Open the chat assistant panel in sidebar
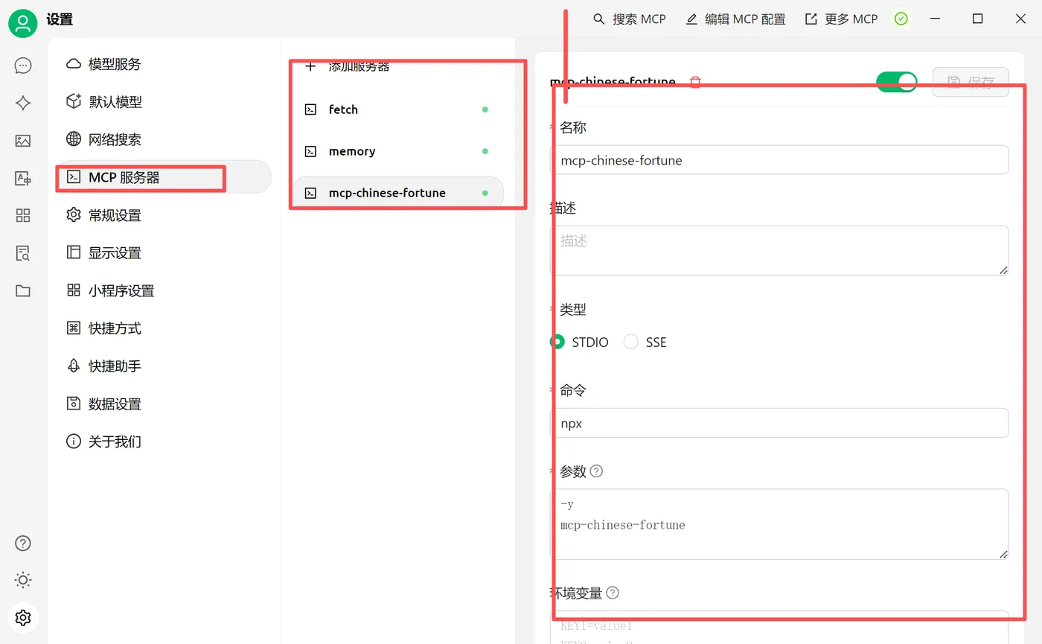The height and width of the screenshot is (644, 1042). pos(22,65)
